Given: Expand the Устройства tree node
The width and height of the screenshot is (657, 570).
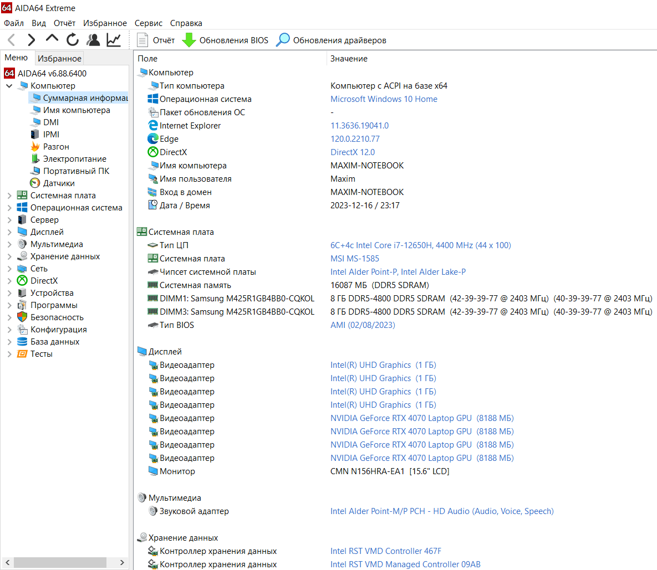Looking at the screenshot, I should click(x=9, y=293).
